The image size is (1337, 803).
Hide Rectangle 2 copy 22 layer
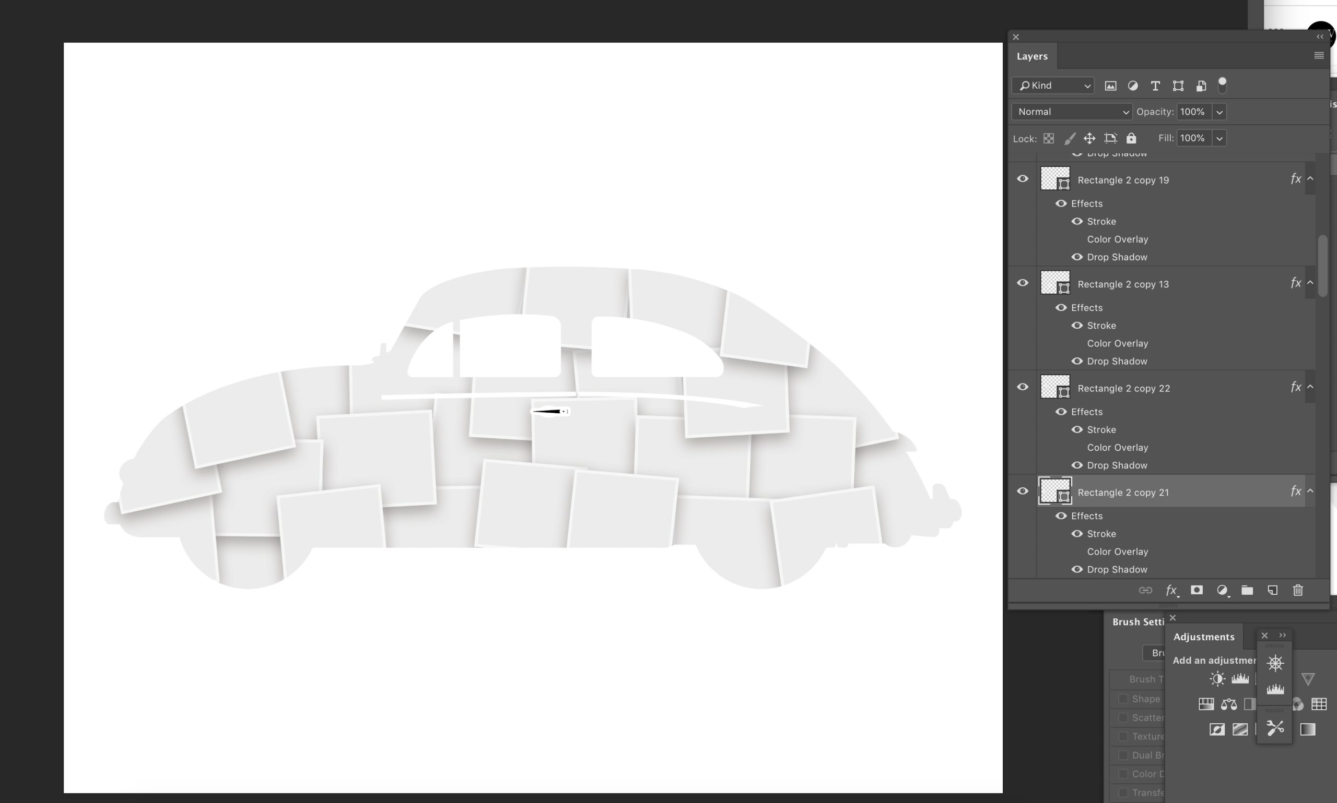tap(1023, 387)
